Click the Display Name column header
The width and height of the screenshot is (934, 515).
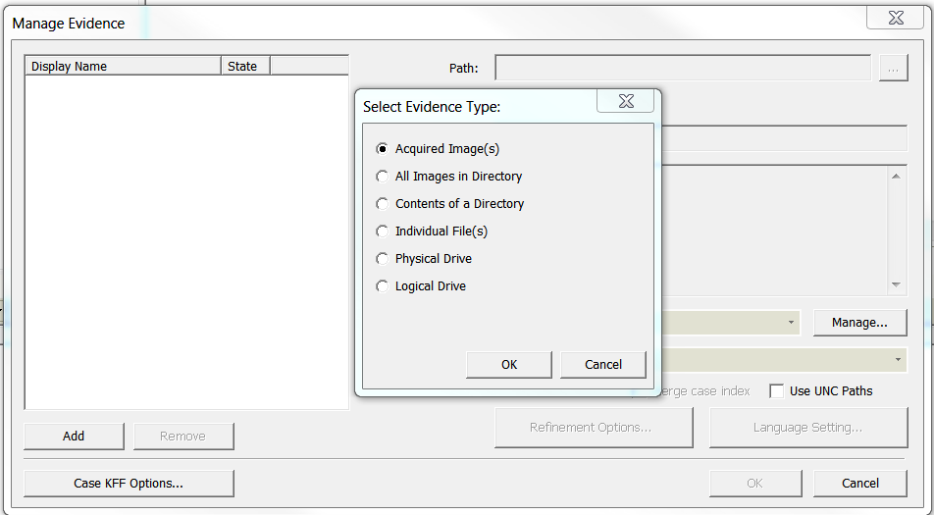tap(123, 66)
